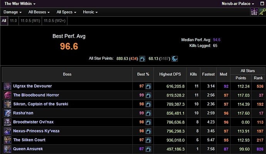The image size is (266, 154).
Task: Click spec icon beside Ulgrax's 97 percent
Action: point(148,86)
